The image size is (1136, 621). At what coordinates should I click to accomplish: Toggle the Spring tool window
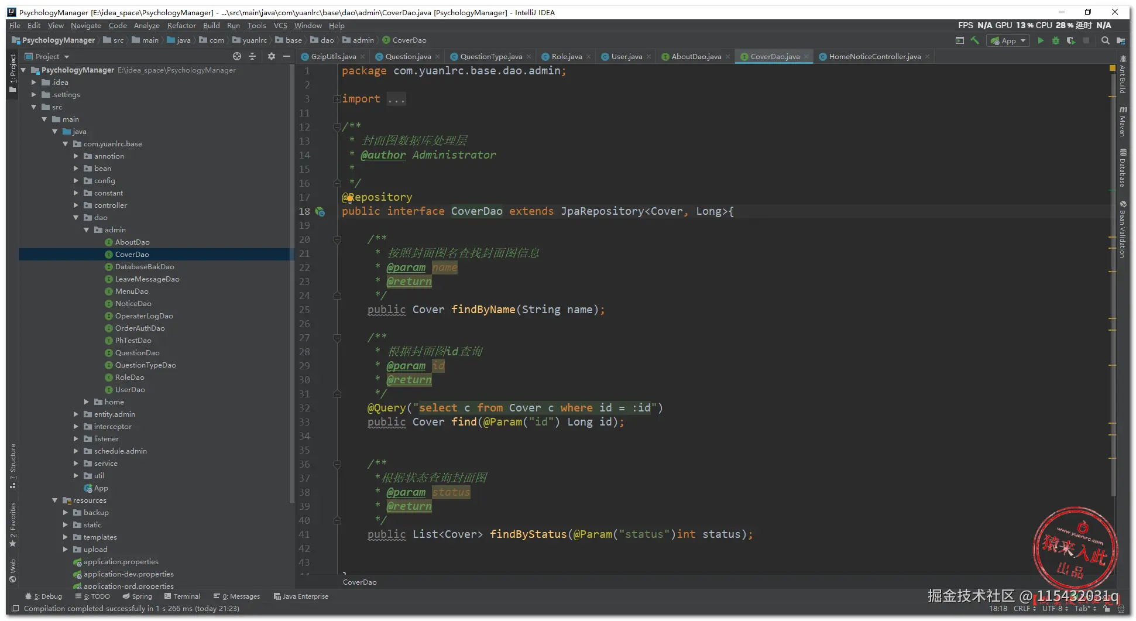(x=138, y=596)
